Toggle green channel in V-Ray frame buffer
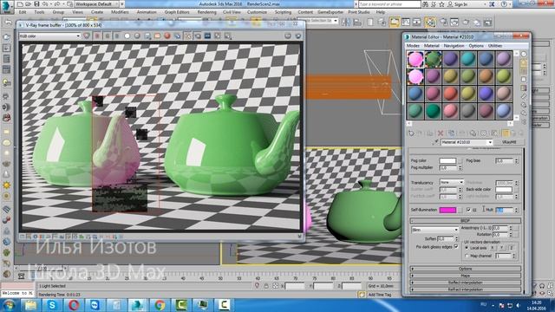Screen dimensions: 555x312 108,36
